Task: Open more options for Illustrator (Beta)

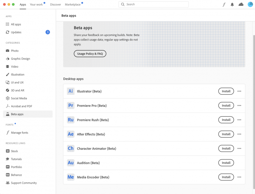Action: coord(239,91)
